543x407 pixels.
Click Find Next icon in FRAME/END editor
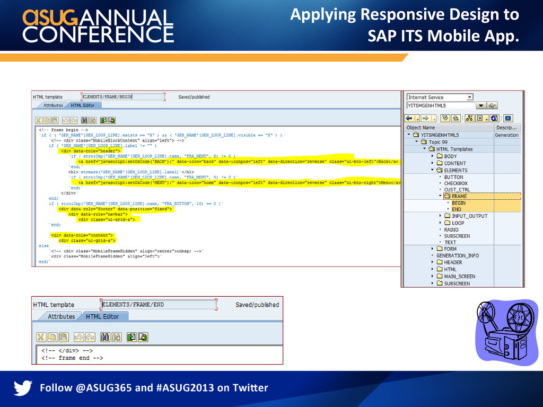pyautogui.click(x=117, y=337)
